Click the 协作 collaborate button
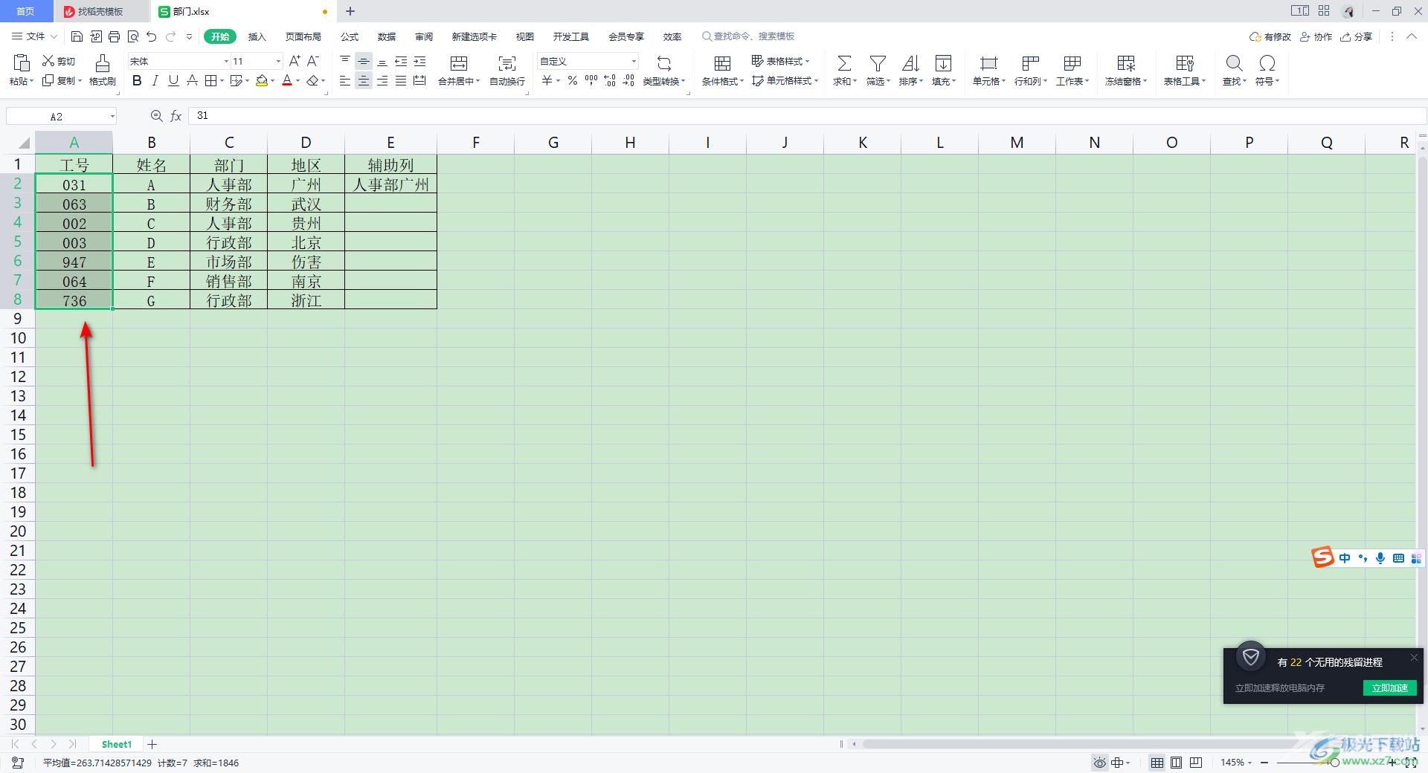This screenshot has width=1428, height=773. coord(1316,36)
